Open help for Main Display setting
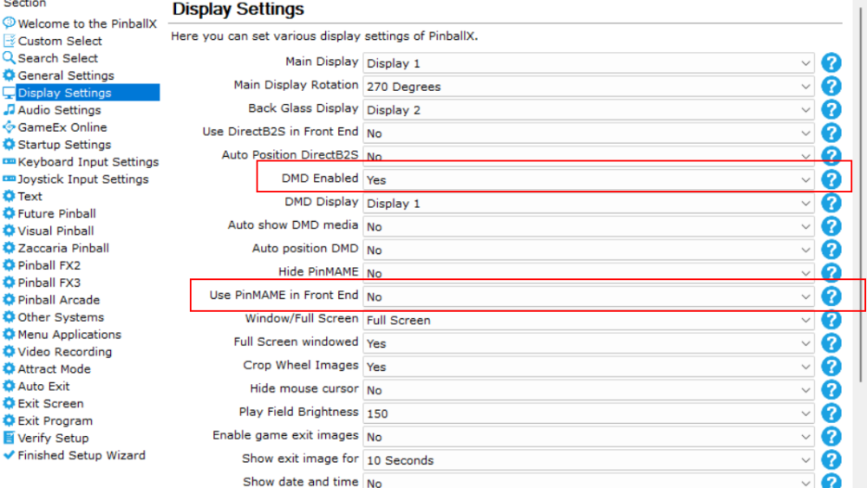The height and width of the screenshot is (488, 867). click(831, 63)
